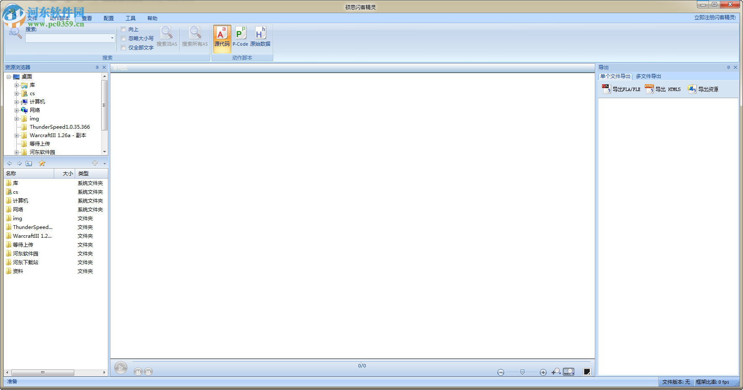
Task: Select ThunderSpeed1.0.35.366 in the tree
Action: [x=60, y=127]
